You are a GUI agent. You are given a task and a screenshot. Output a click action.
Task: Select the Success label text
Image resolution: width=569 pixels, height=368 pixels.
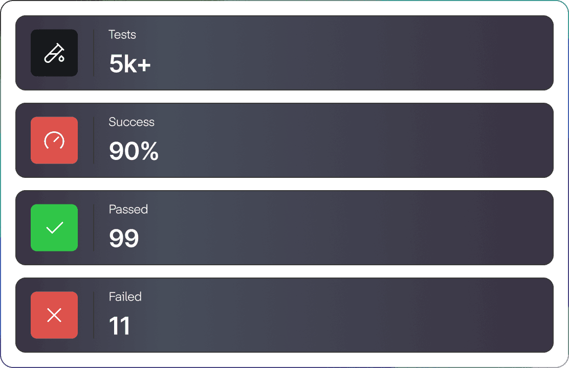pos(132,122)
